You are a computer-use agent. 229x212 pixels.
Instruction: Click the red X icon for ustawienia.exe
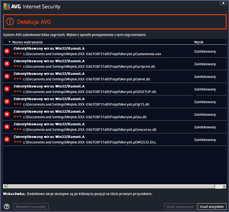(x=7, y=51)
